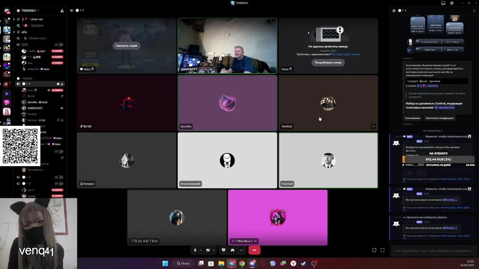Open Windows Start menu
The image size is (479, 269).
click(165, 263)
